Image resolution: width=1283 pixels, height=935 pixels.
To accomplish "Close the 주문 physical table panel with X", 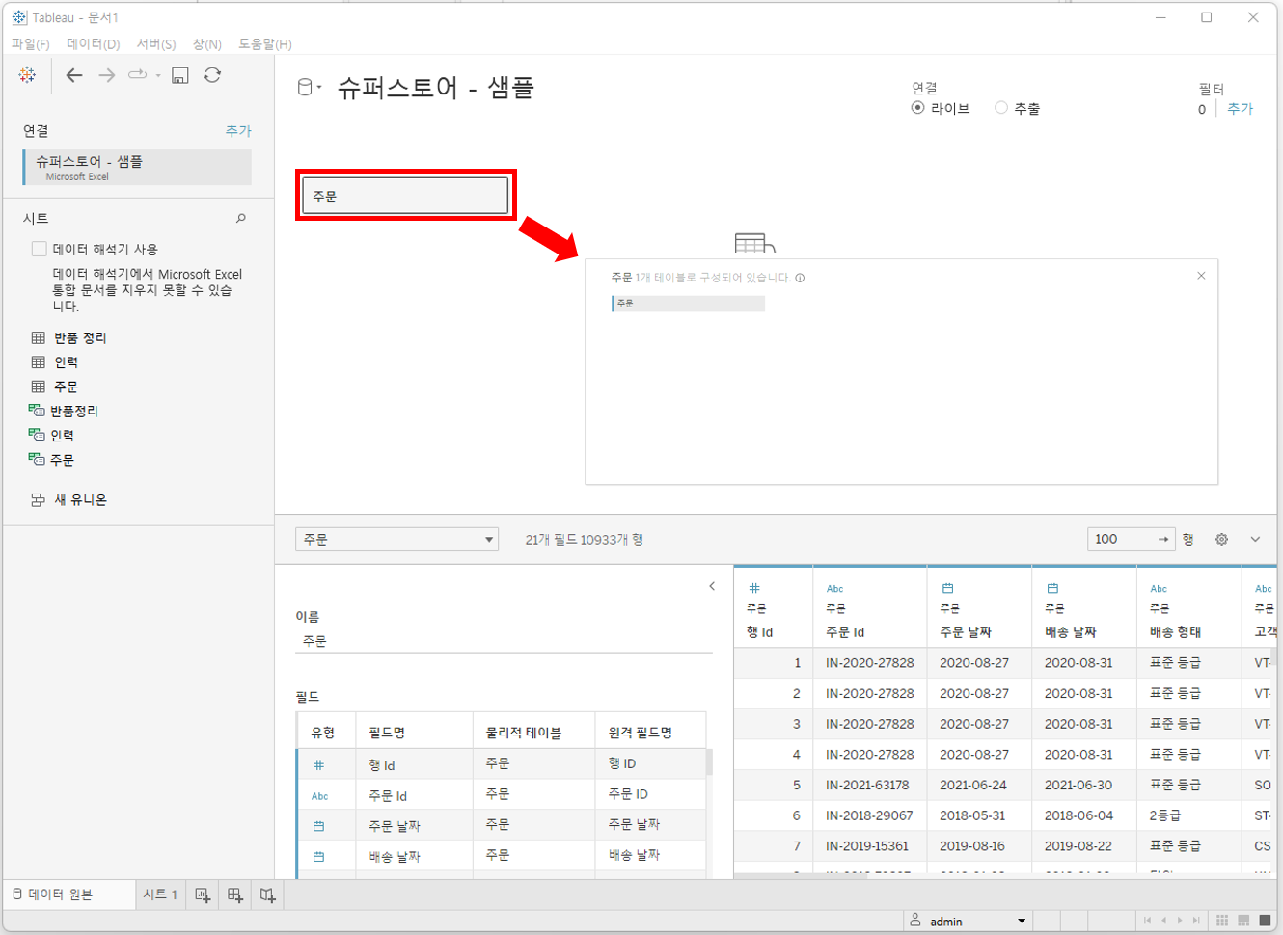I will pos(1201,276).
